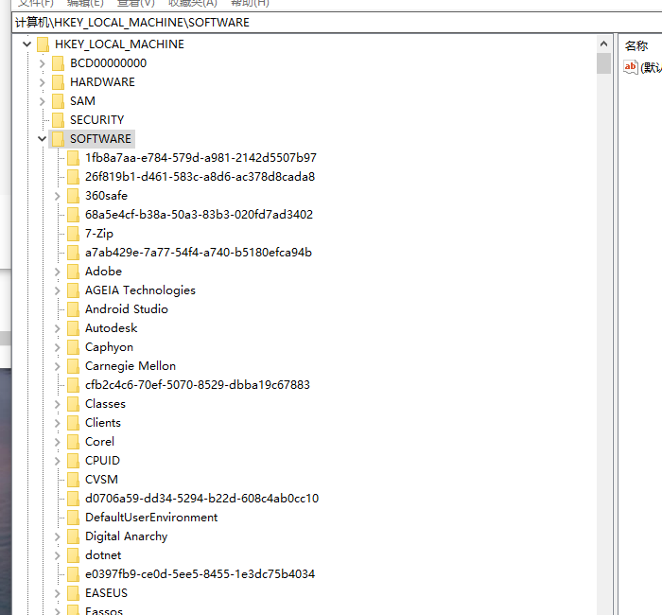
Task: Expand the SAM key
Action: (43, 101)
